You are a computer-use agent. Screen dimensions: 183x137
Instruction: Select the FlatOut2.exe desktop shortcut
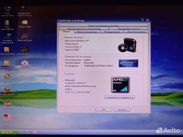pos(24,38)
